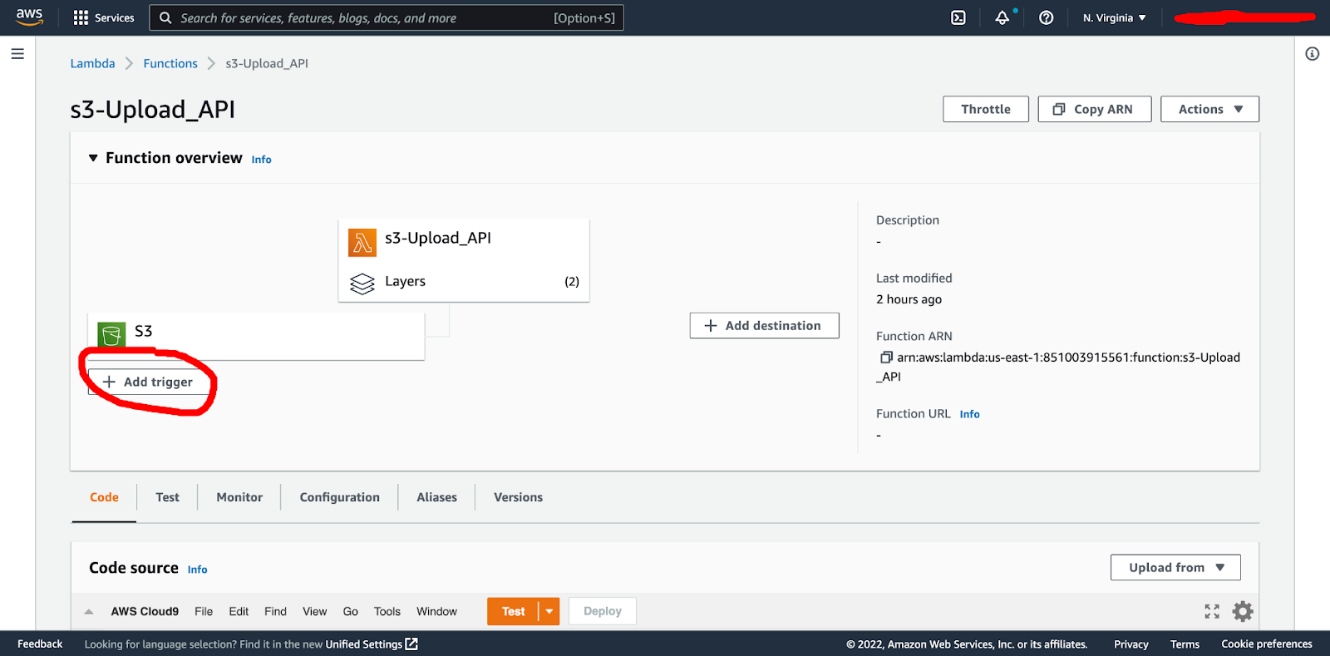The height and width of the screenshot is (656, 1330).
Task: Go to the Lambda breadcrumb link
Action: pyautogui.click(x=92, y=63)
